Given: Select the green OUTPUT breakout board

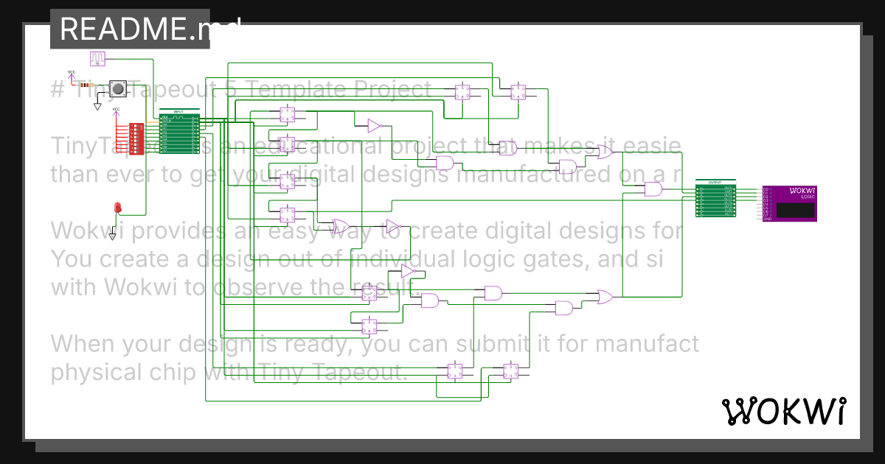Looking at the screenshot, I should 715,198.
